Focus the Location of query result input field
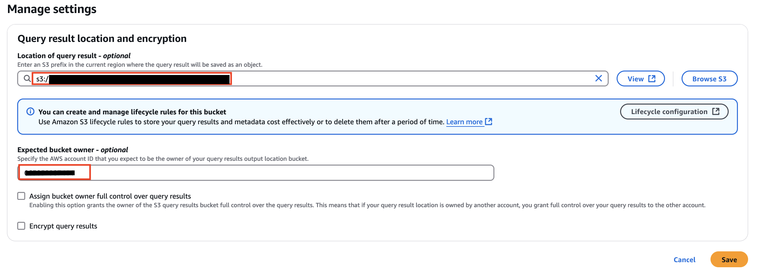This screenshot has width=757, height=279. point(313,78)
